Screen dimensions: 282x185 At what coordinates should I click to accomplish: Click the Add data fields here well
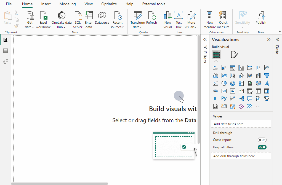[241, 124]
